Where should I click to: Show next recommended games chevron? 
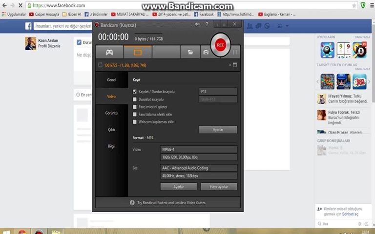pos(369,82)
